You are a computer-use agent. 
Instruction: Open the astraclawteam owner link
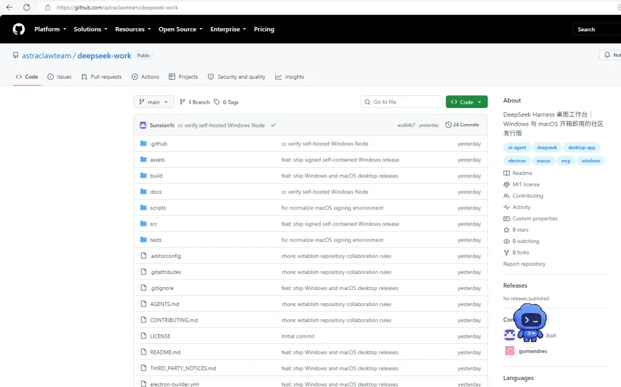point(47,56)
